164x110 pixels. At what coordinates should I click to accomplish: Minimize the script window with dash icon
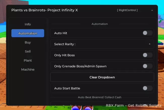152,10
